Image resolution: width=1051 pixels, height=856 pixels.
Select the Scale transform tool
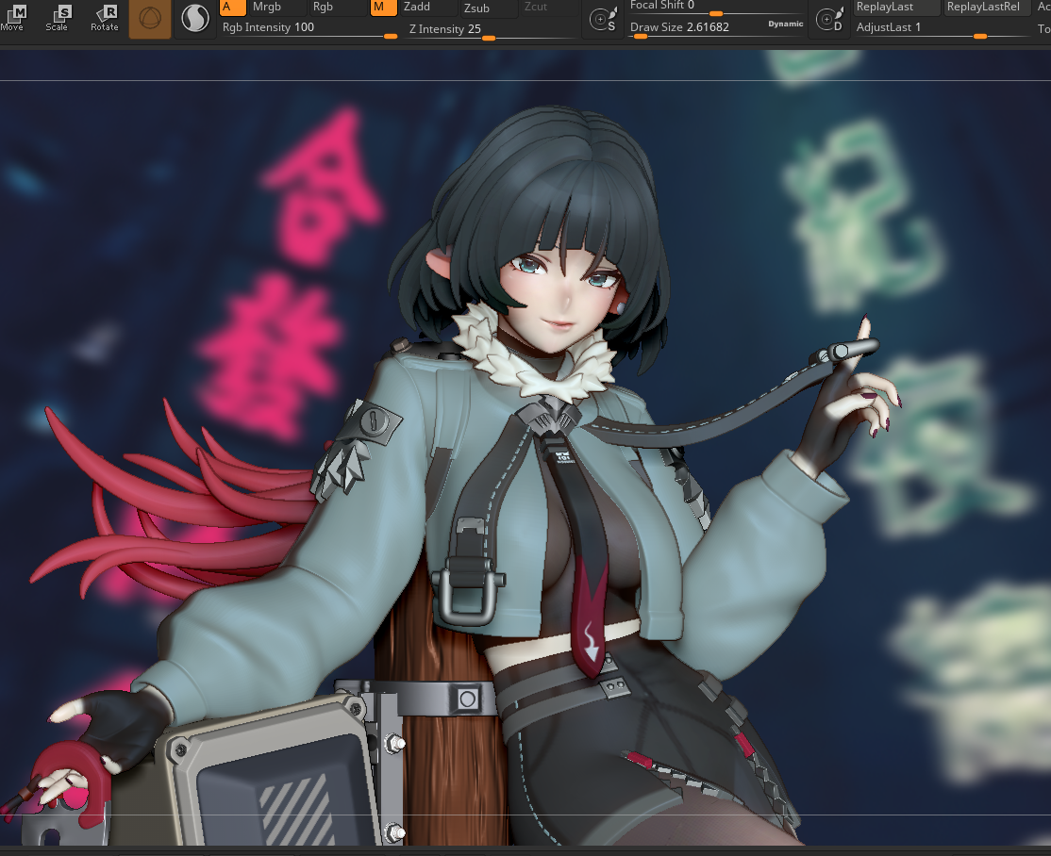point(57,17)
